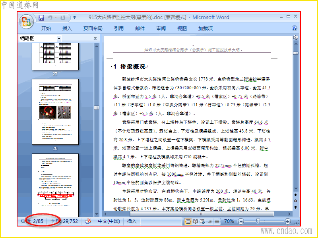Expand the Customize Quick Access Toolbar arrow
Screen dimensions: 318x238
(74, 18)
